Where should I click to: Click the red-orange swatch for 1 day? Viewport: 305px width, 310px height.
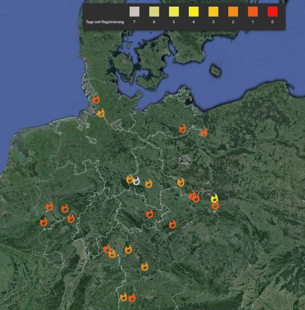point(253,12)
